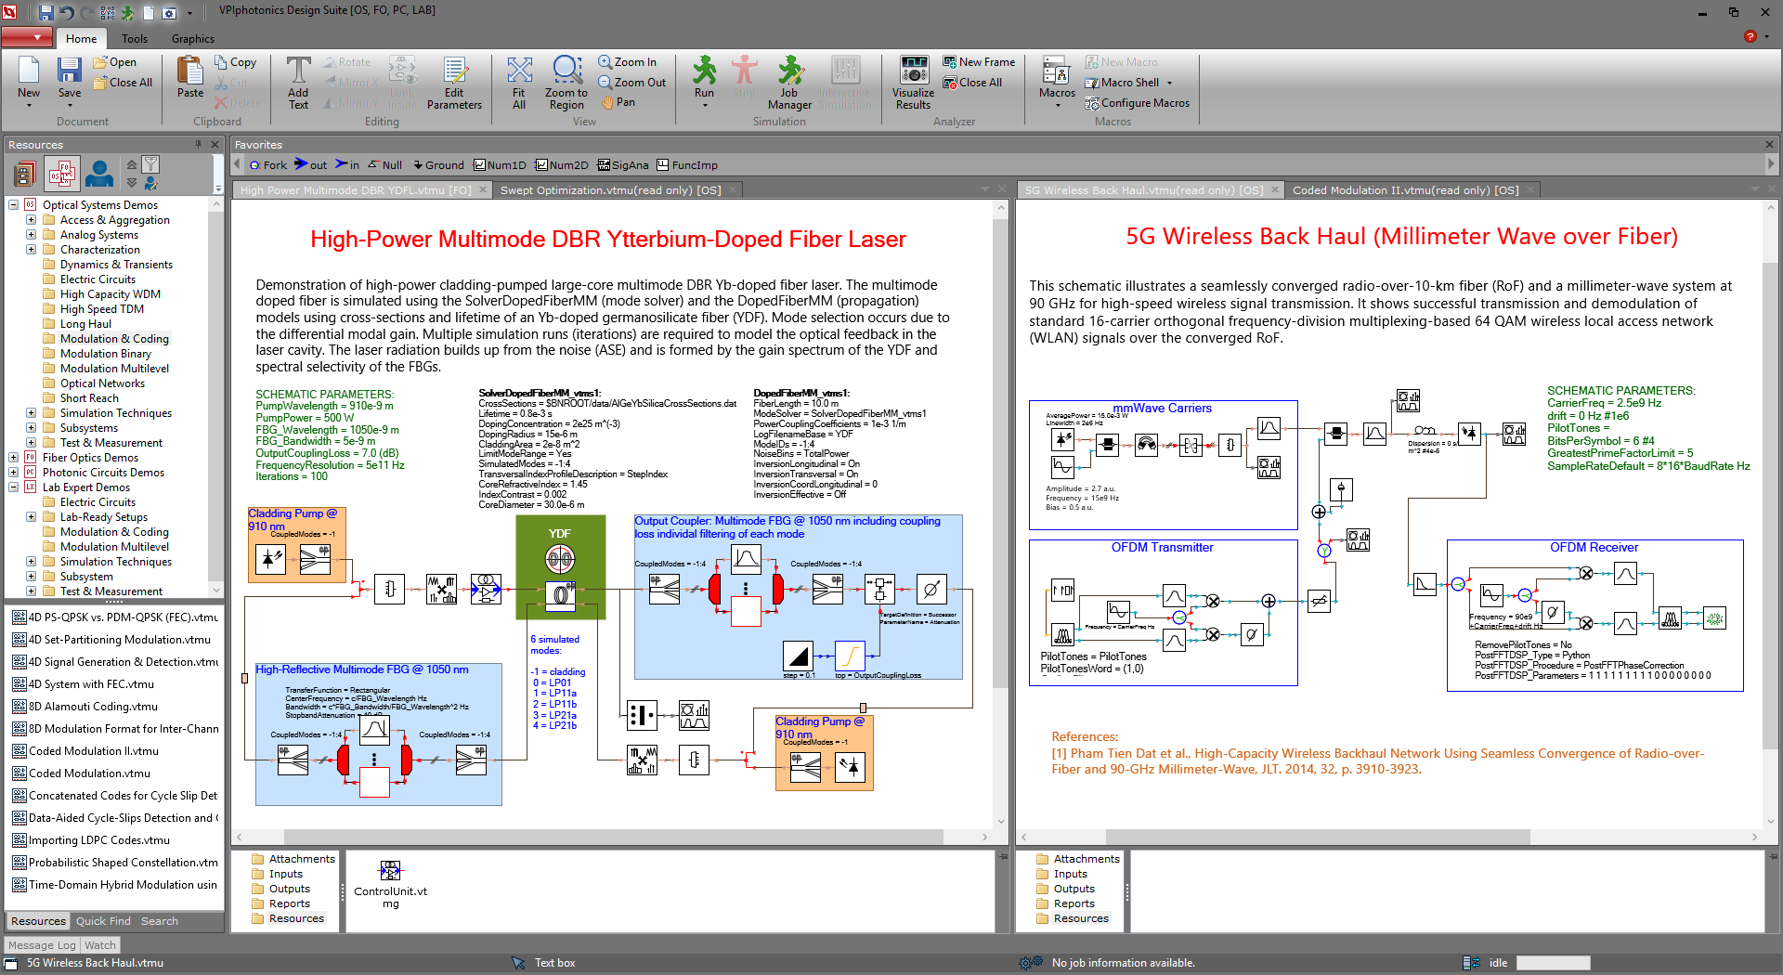Collapse the Optical Systems Demos tree node

tap(14, 205)
